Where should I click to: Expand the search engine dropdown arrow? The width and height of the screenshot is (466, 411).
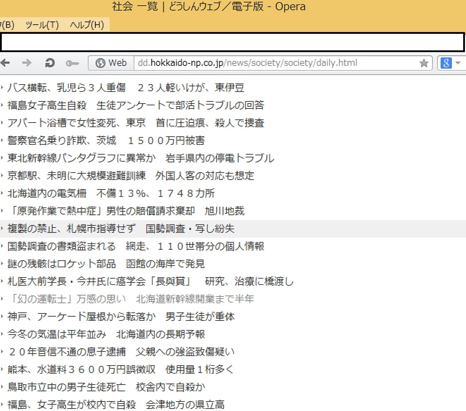click(x=458, y=63)
